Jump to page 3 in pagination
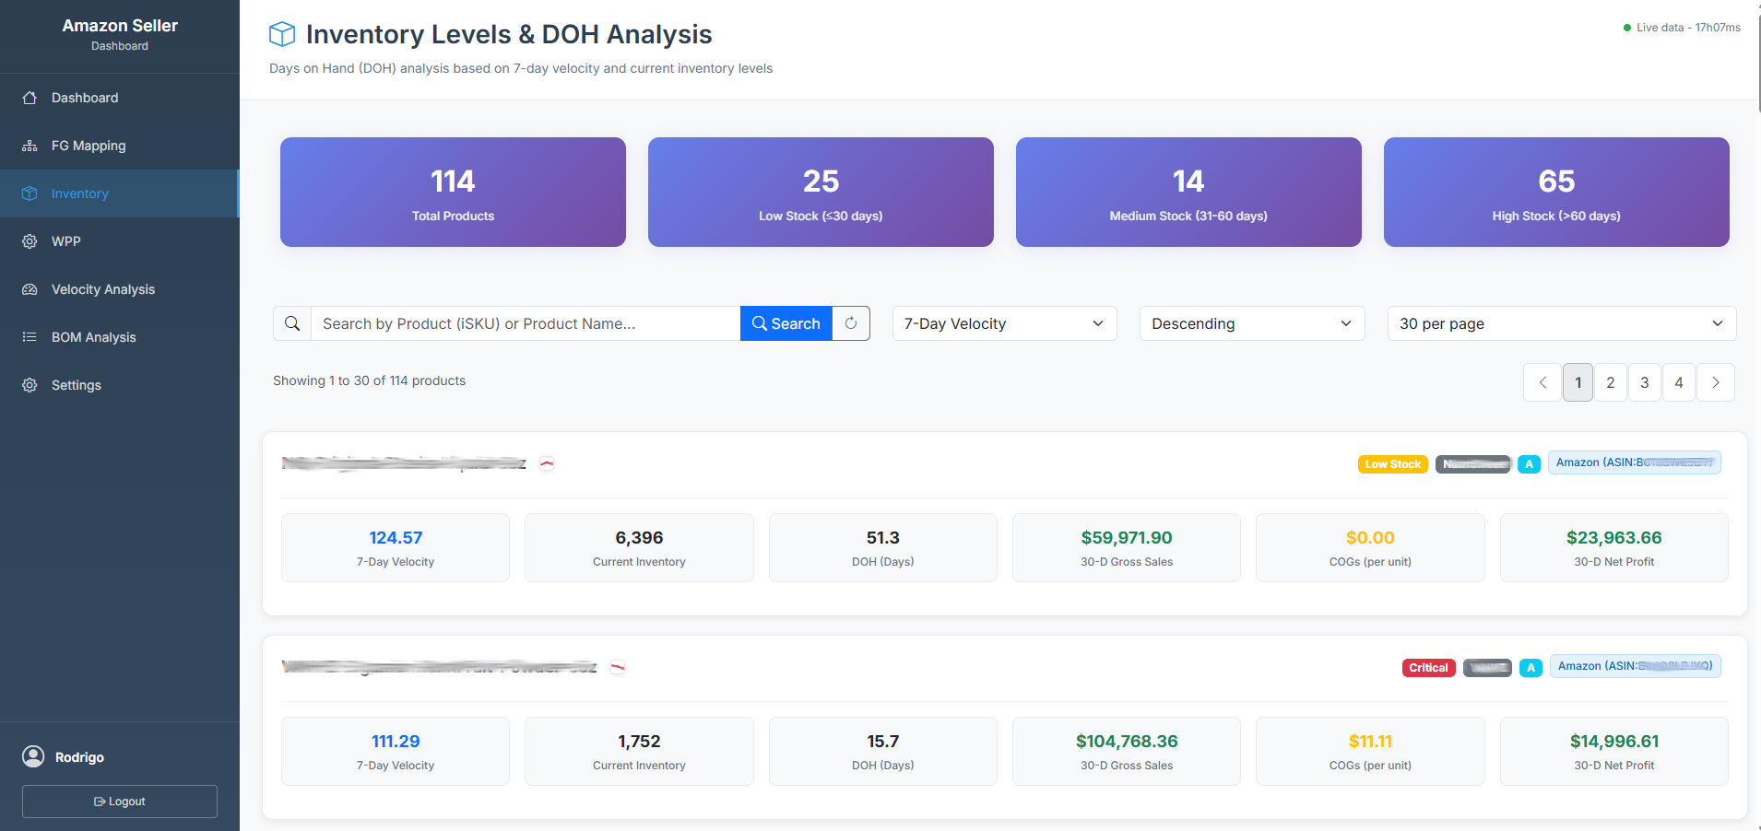The height and width of the screenshot is (831, 1761). (x=1644, y=381)
